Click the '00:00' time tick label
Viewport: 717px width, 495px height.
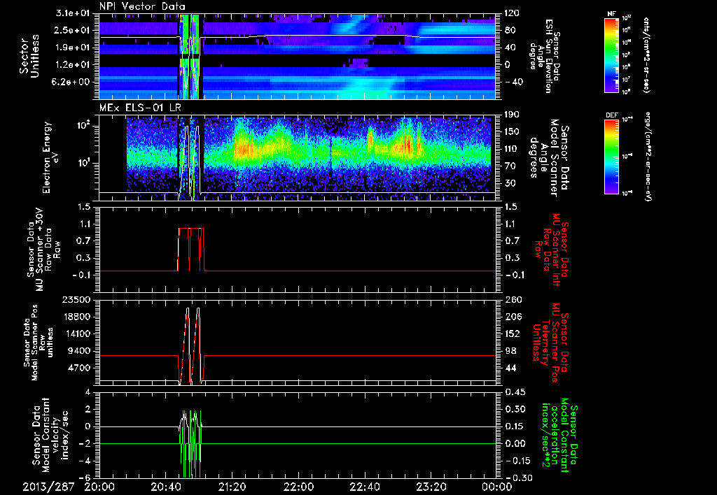(x=496, y=487)
